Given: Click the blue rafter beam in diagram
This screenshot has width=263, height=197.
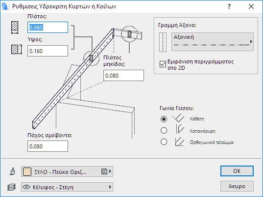Looking at the screenshot, I should point(73,79).
